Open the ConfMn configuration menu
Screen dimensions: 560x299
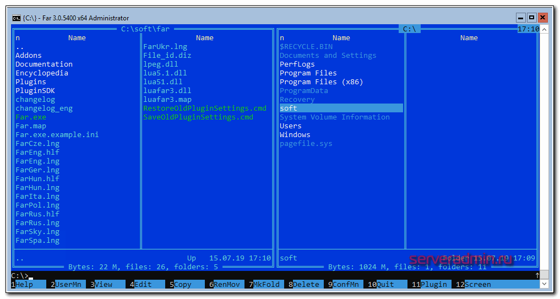346,285
